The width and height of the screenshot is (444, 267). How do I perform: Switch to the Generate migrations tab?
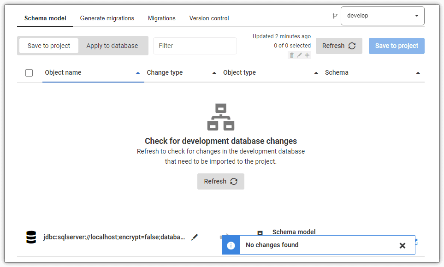pyautogui.click(x=107, y=18)
